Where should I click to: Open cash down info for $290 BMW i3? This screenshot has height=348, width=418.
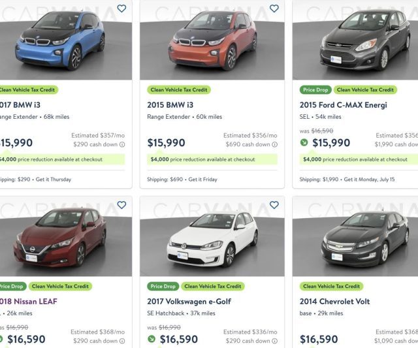pos(122,144)
